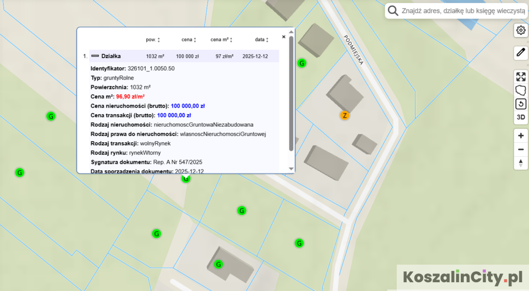
Task: Select the pencil drawing tool
Action: tap(521, 53)
